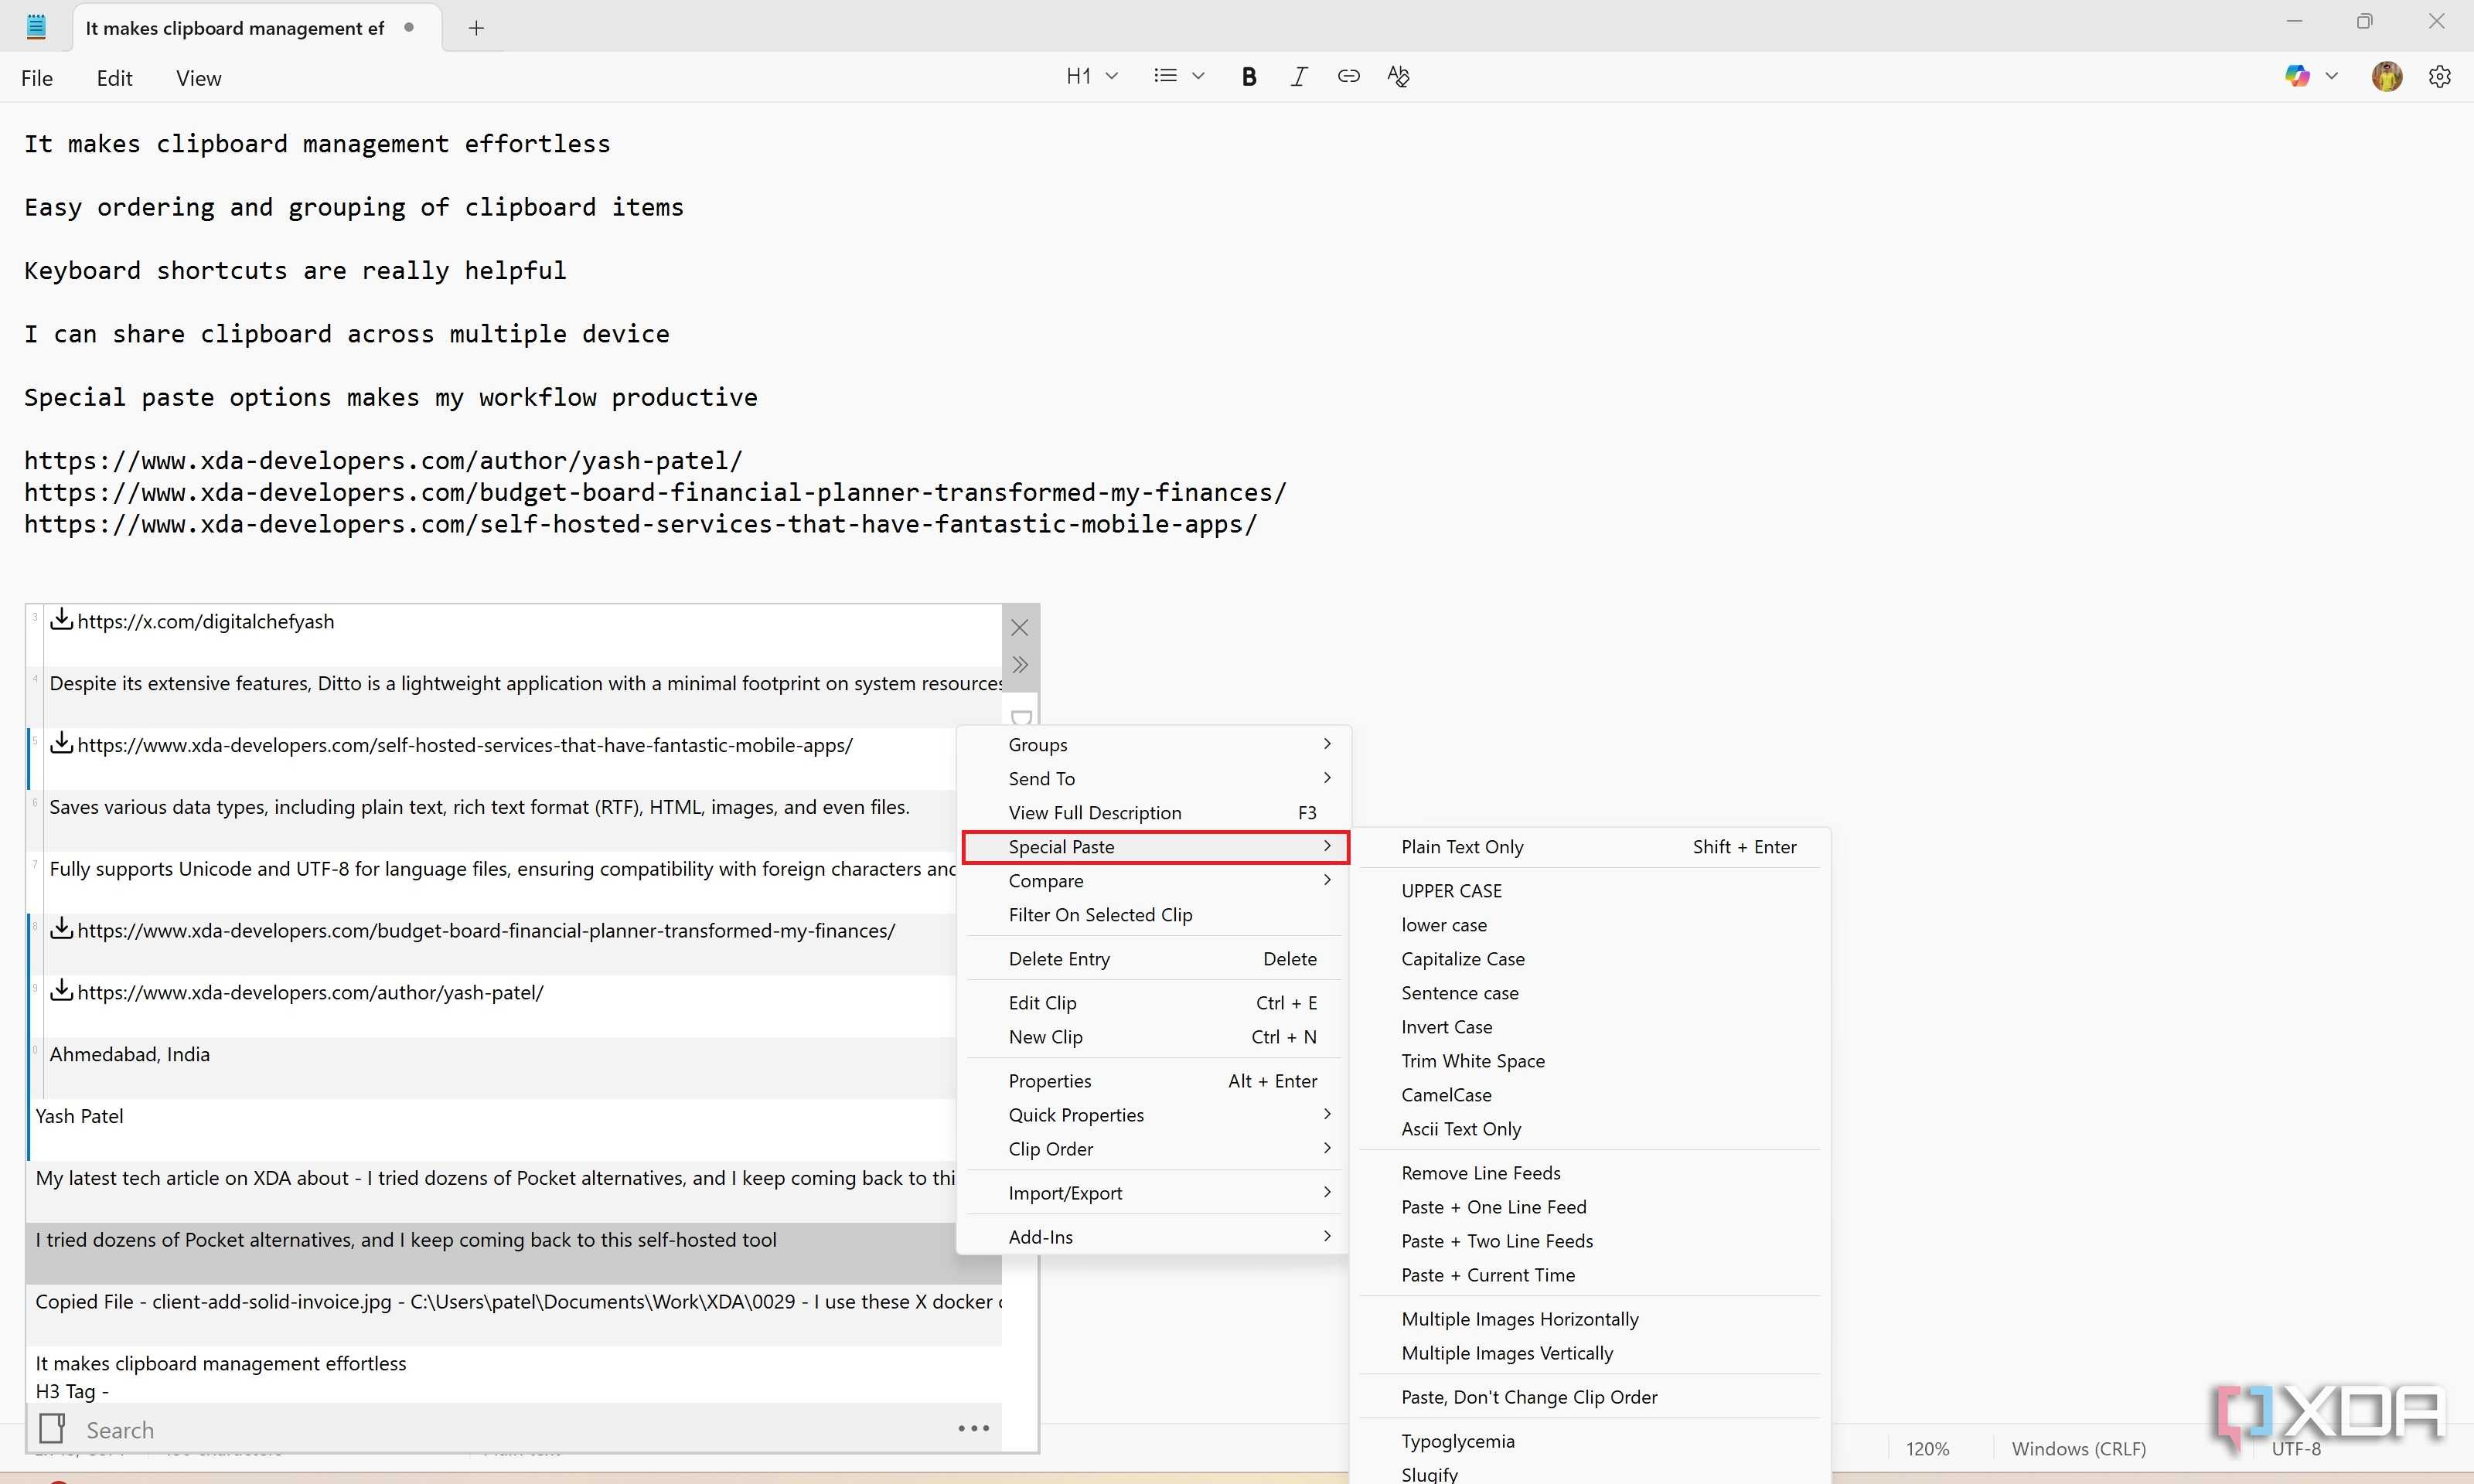This screenshot has width=2474, height=1484.
Task: Clear formatting with the toolbar icon
Action: (1398, 77)
